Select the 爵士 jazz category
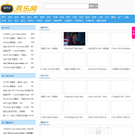This screenshot has height=135, width=135. [23, 21]
